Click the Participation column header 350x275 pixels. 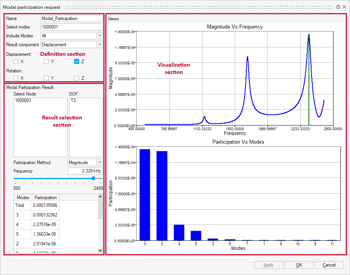click(x=45, y=198)
